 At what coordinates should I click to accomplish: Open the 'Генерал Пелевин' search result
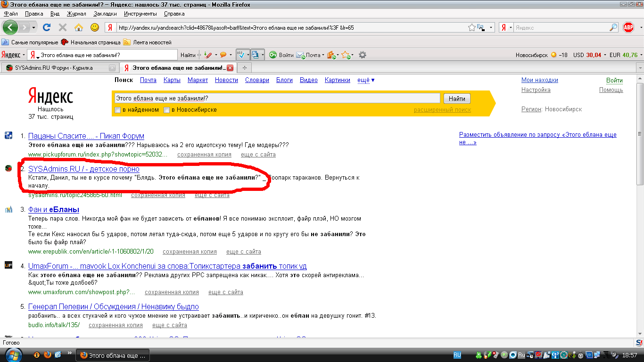tap(114, 307)
